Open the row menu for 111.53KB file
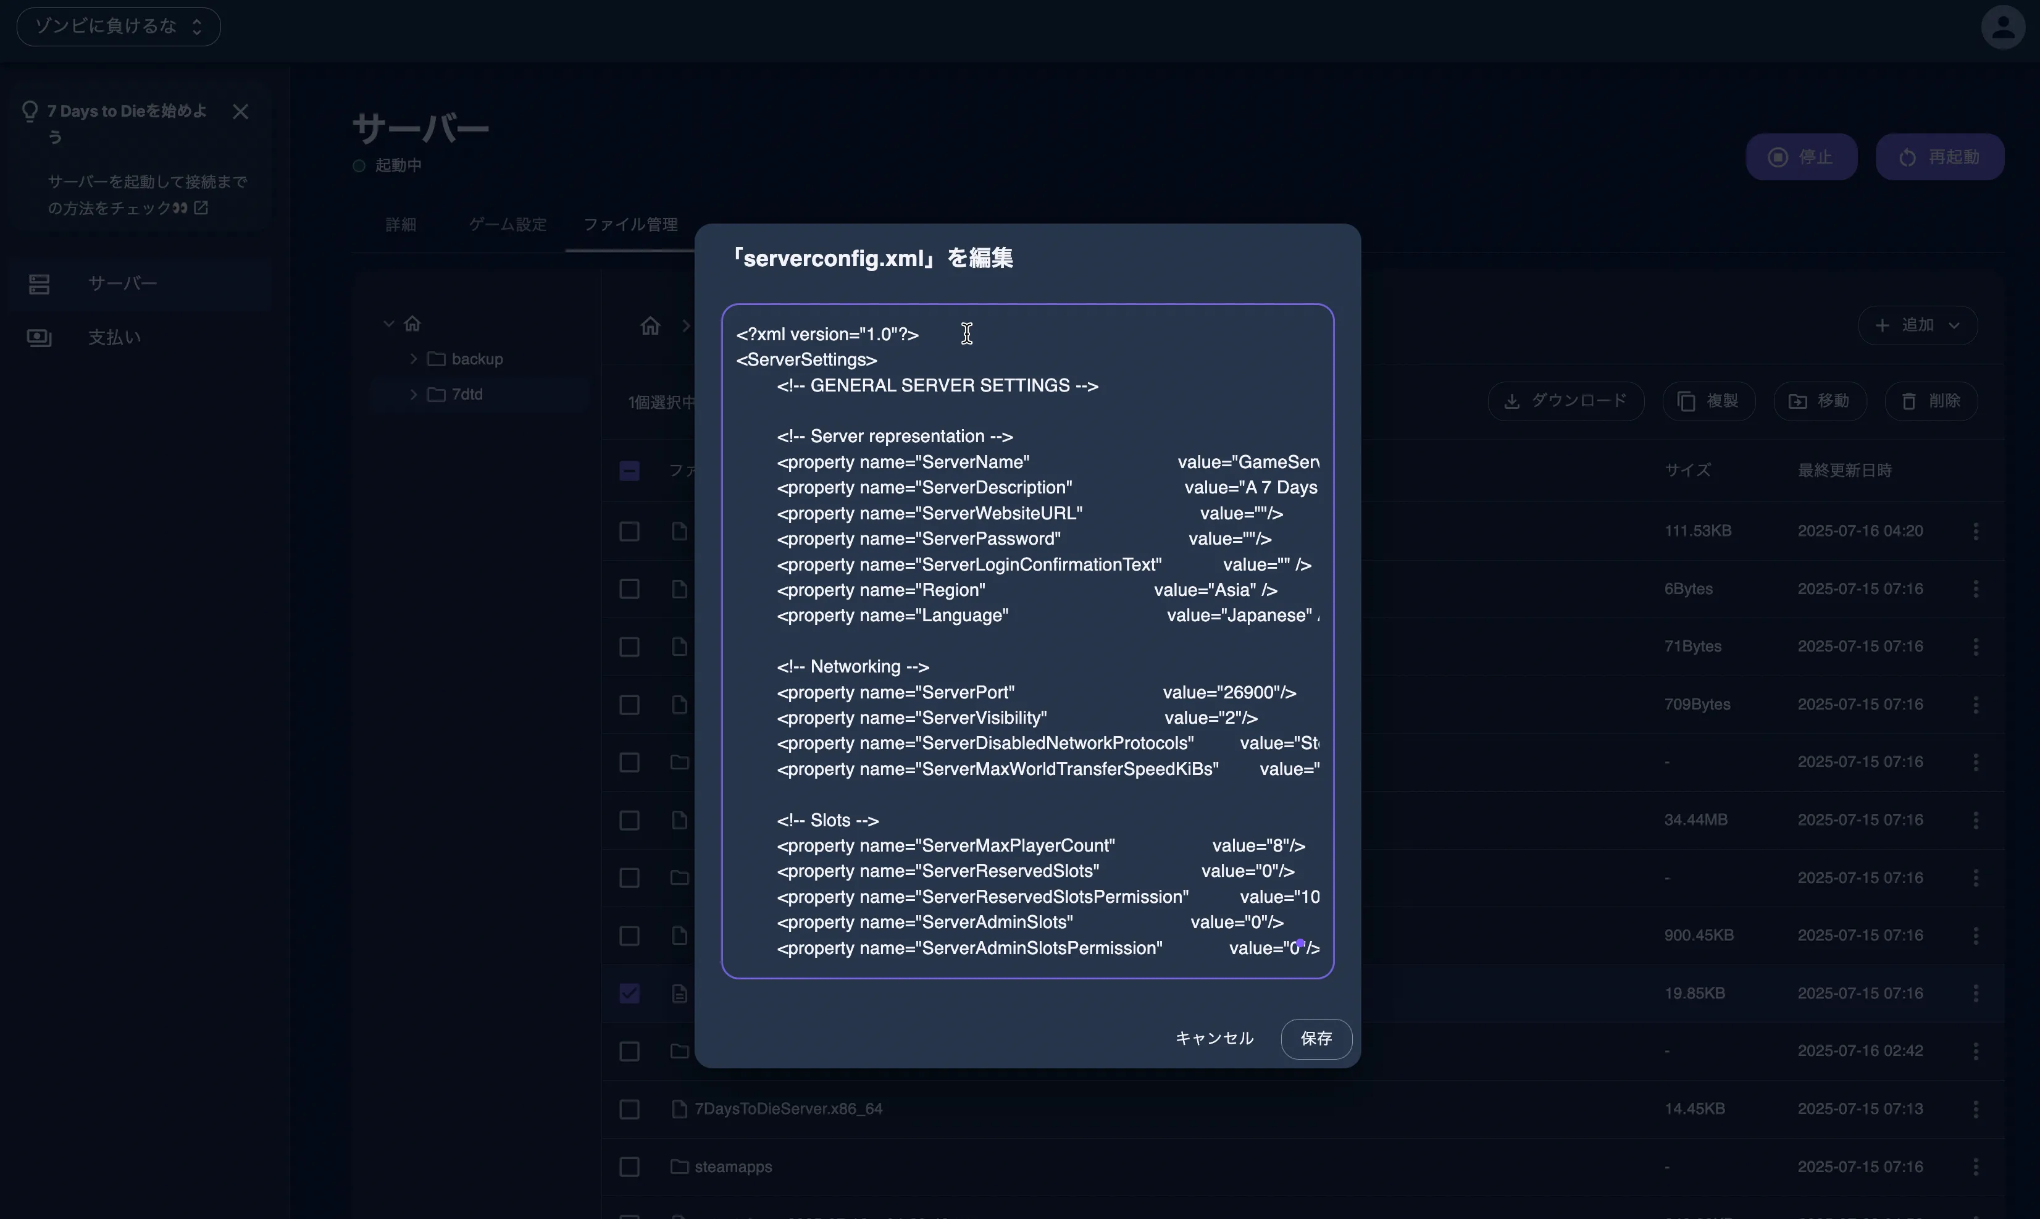This screenshot has width=2040, height=1219. click(x=1975, y=532)
